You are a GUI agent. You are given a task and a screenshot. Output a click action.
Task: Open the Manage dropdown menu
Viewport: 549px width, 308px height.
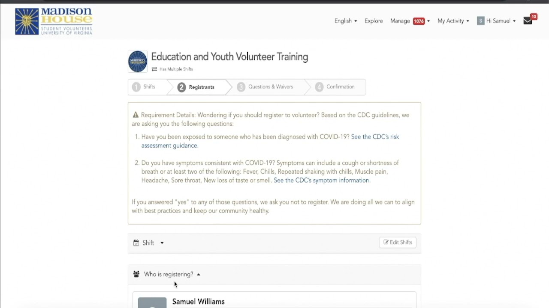point(410,21)
